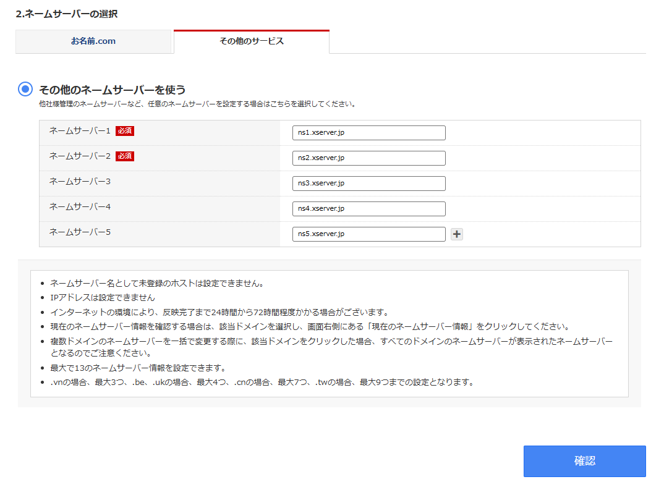Click the ネームサーバー2 label
Viewport: 664px width, 495px height.
click(80, 156)
